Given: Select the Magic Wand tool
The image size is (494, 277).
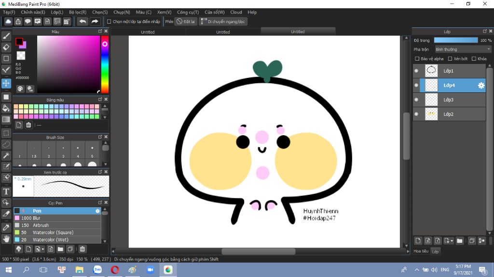Looking at the screenshot, I should (x=6, y=155).
